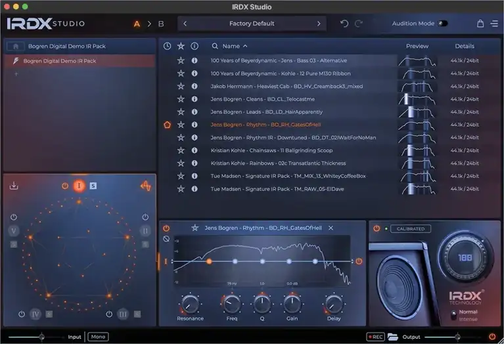This screenshot has width=504, height=344.
Task: Toggle power for slot I
Action: 65,186
